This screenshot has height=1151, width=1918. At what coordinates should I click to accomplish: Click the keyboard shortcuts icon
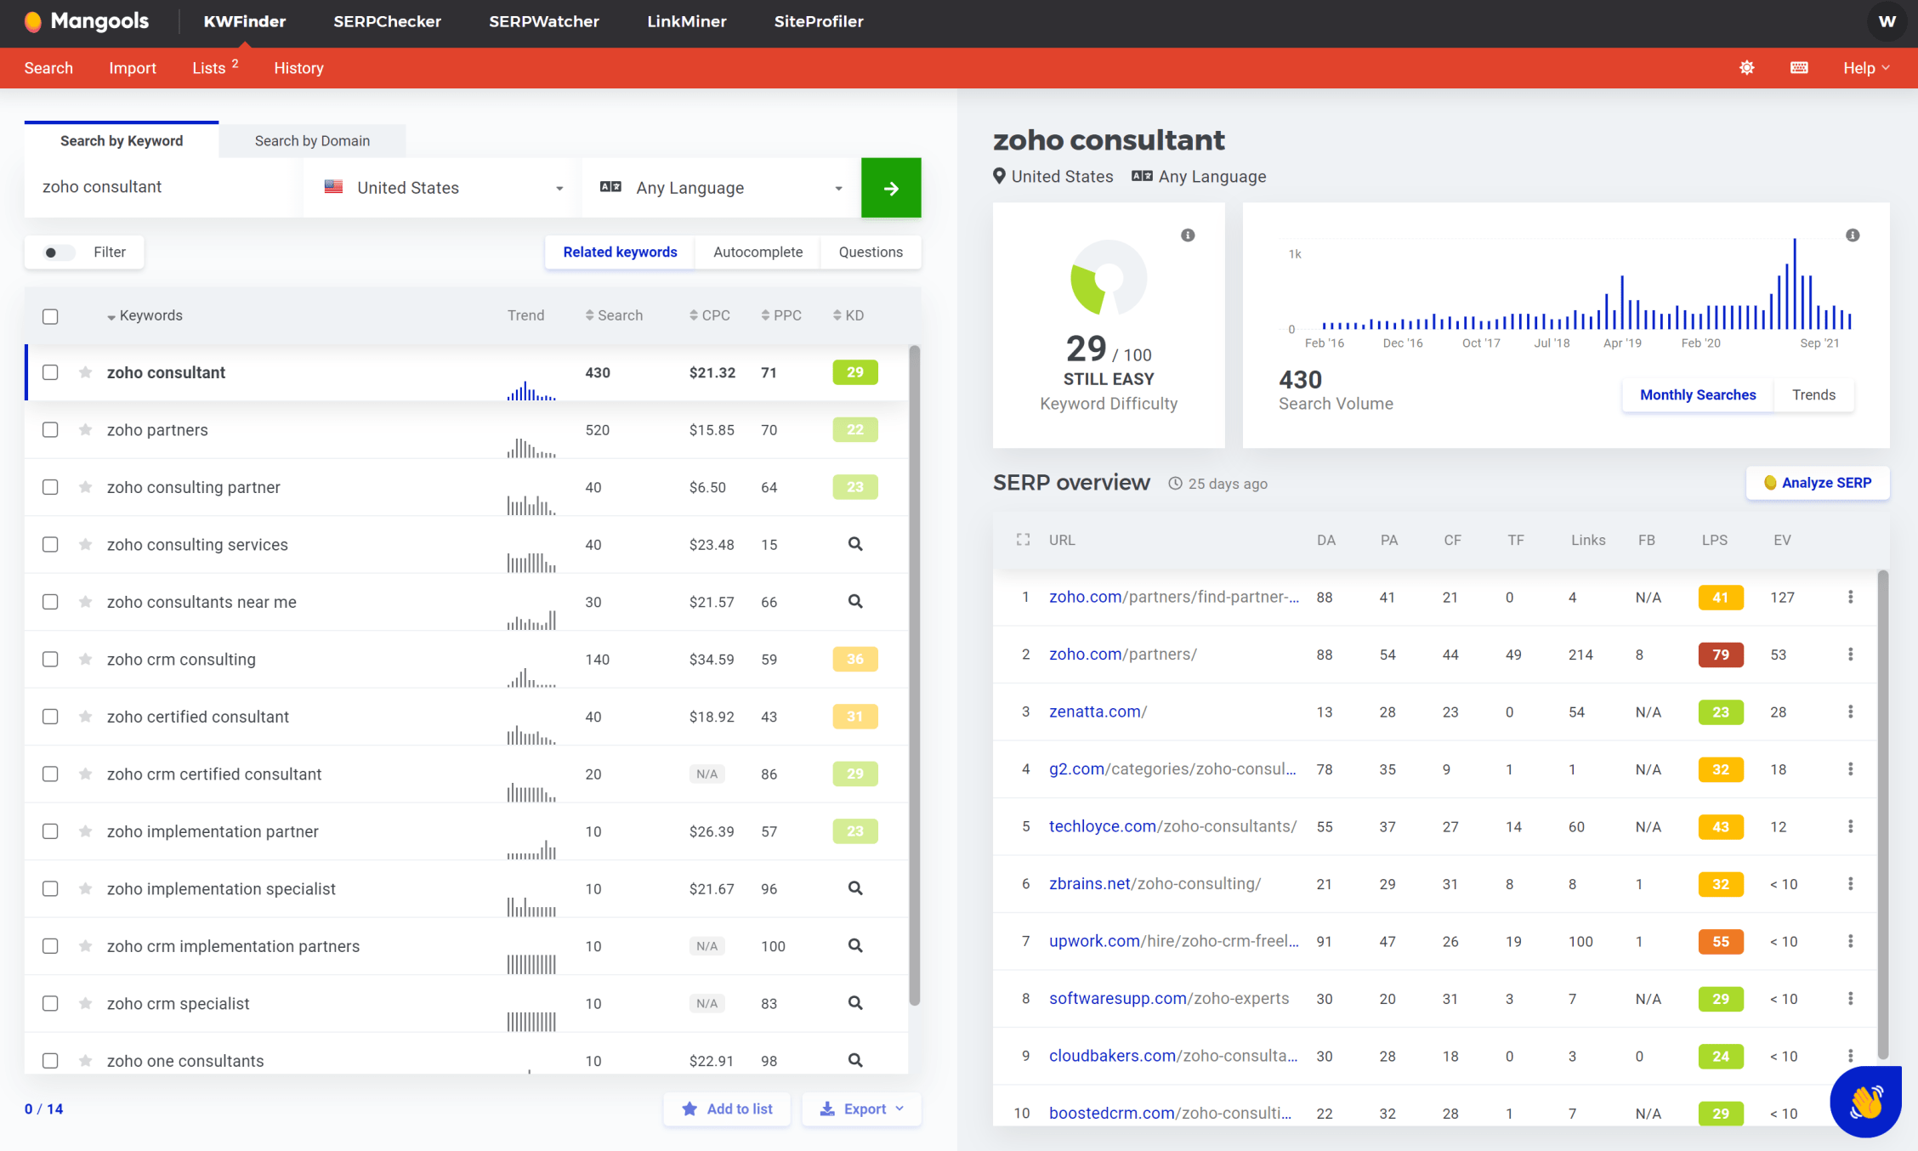point(1799,68)
